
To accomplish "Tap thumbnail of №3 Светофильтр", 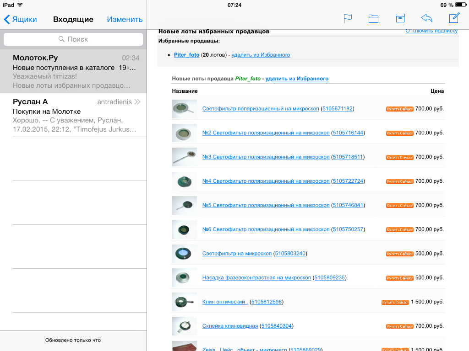I will click(x=185, y=157).
